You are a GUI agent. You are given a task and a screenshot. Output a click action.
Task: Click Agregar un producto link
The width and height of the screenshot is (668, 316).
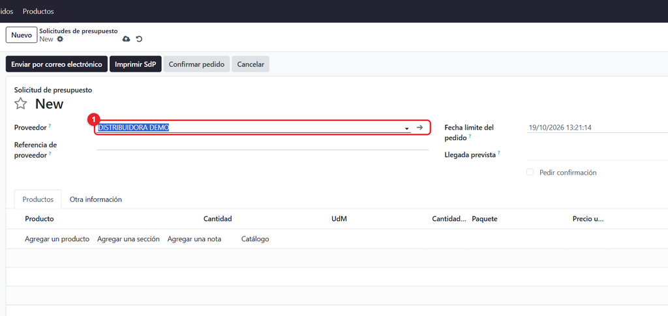point(57,239)
